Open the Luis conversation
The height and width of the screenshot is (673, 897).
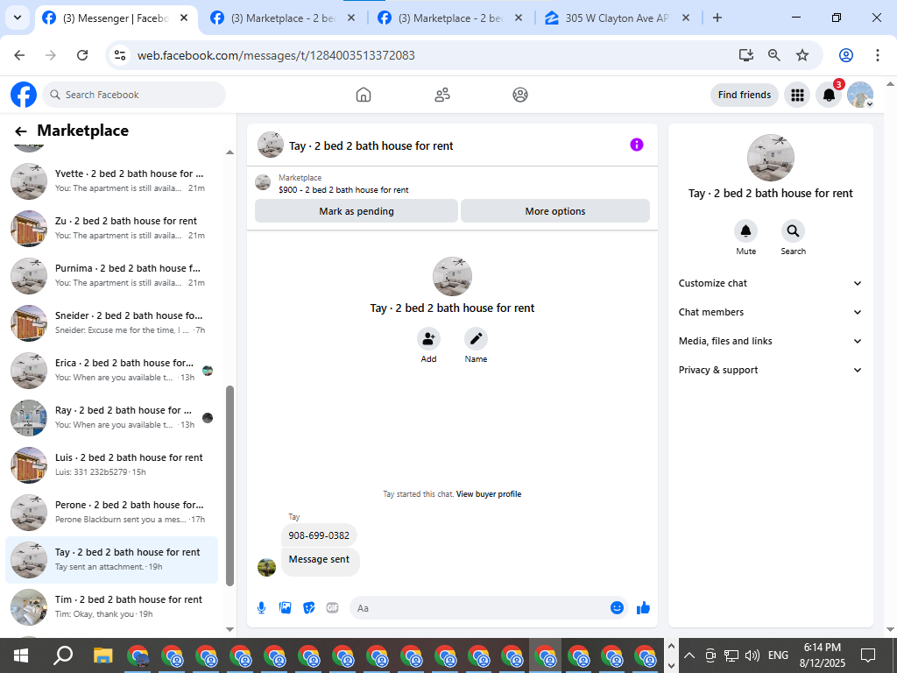[x=111, y=465]
